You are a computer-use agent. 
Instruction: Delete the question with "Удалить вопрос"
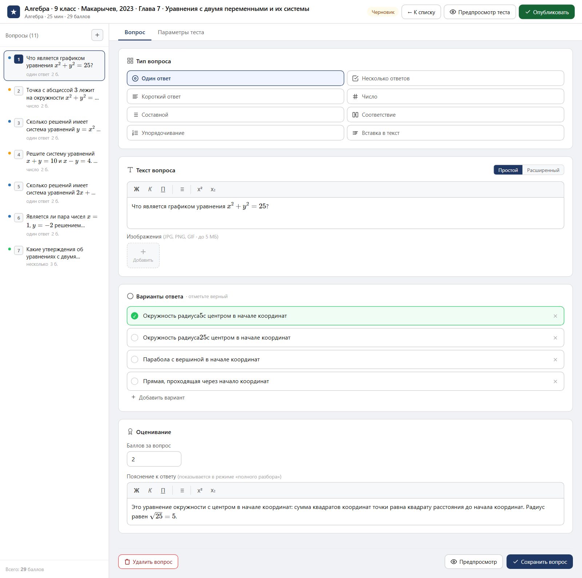[x=148, y=562]
